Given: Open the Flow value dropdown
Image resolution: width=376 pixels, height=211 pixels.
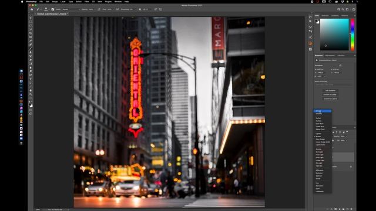Looking at the screenshot, I should (x=113, y=9).
